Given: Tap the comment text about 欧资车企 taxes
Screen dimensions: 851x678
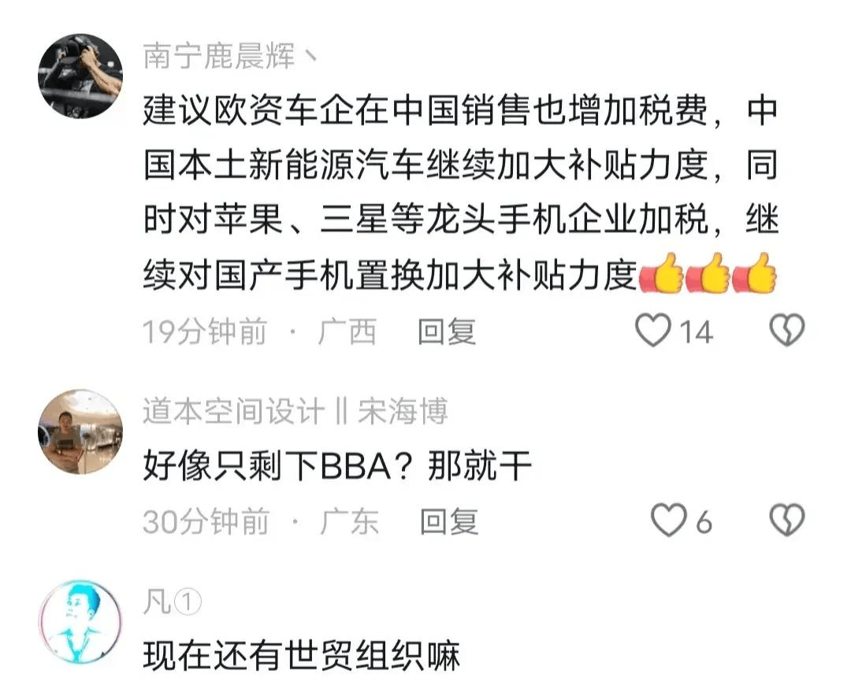Looking at the screenshot, I should [461, 193].
